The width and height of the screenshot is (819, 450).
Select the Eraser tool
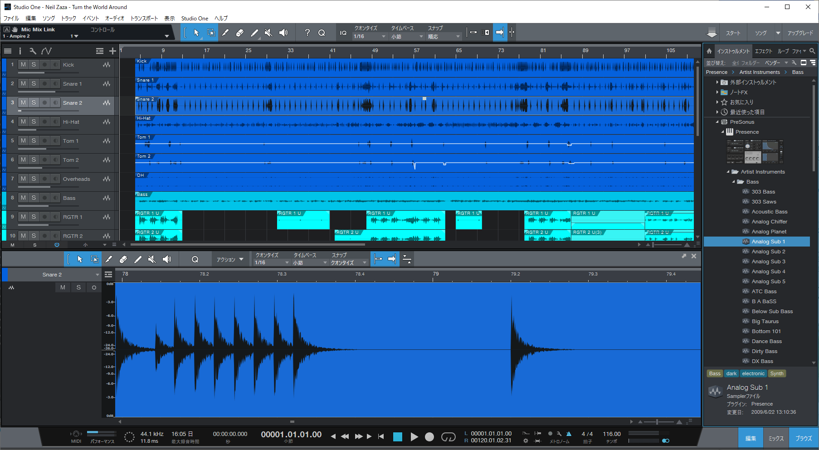pos(240,32)
